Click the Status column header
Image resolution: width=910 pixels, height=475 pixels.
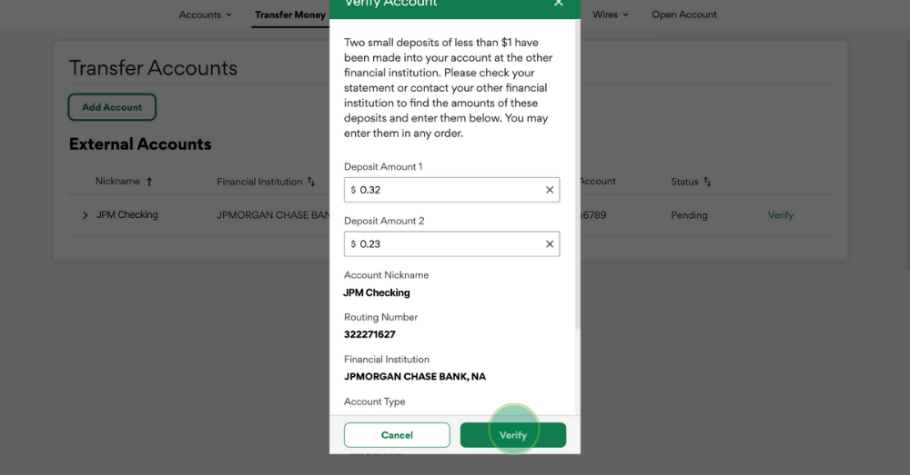[684, 182]
